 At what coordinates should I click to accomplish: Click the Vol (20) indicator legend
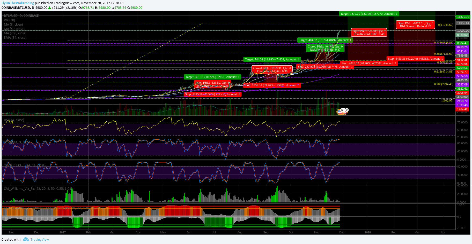click(9, 20)
